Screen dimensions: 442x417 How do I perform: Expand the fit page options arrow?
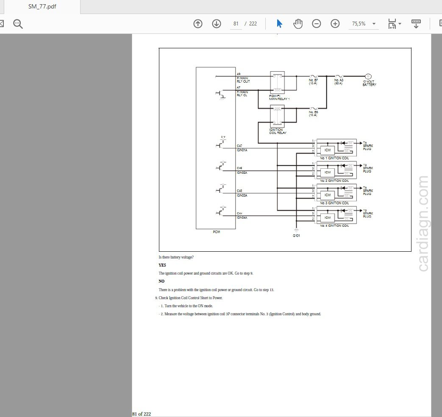pyautogui.click(x=400, y=24)
